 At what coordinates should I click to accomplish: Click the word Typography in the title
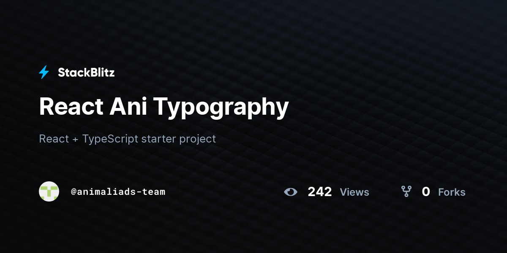click(x=221, y=107)
